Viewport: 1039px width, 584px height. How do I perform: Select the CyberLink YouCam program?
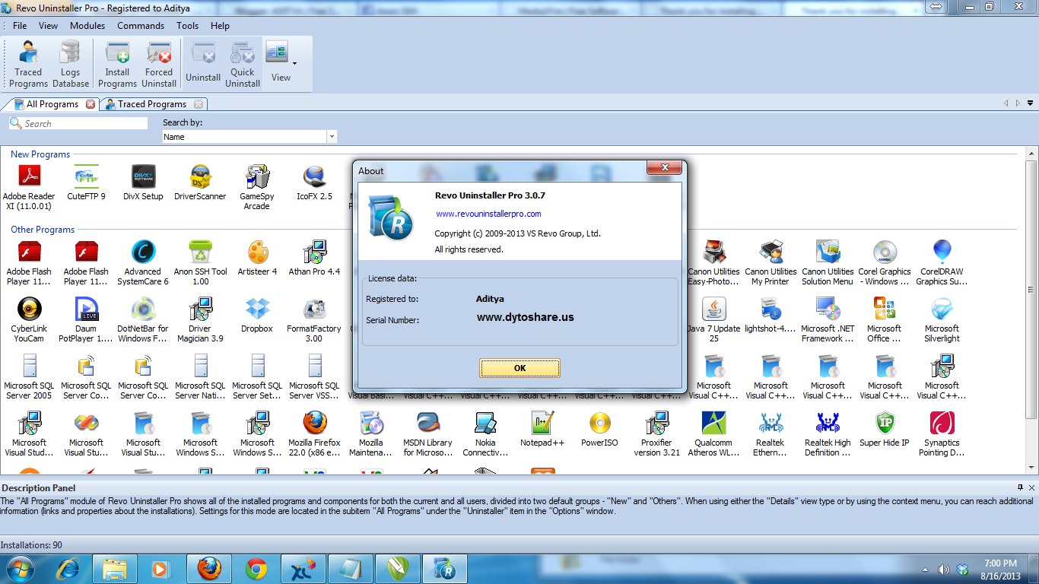[29, 320]
